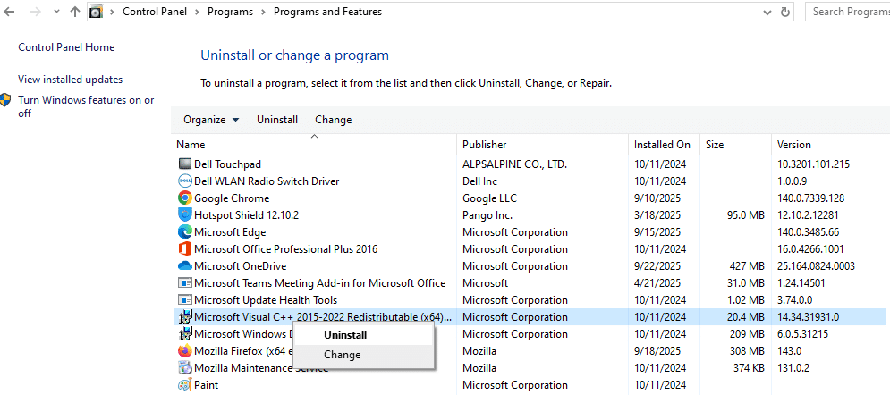Click version 14.34.31931.0 cell

(809, 317)
